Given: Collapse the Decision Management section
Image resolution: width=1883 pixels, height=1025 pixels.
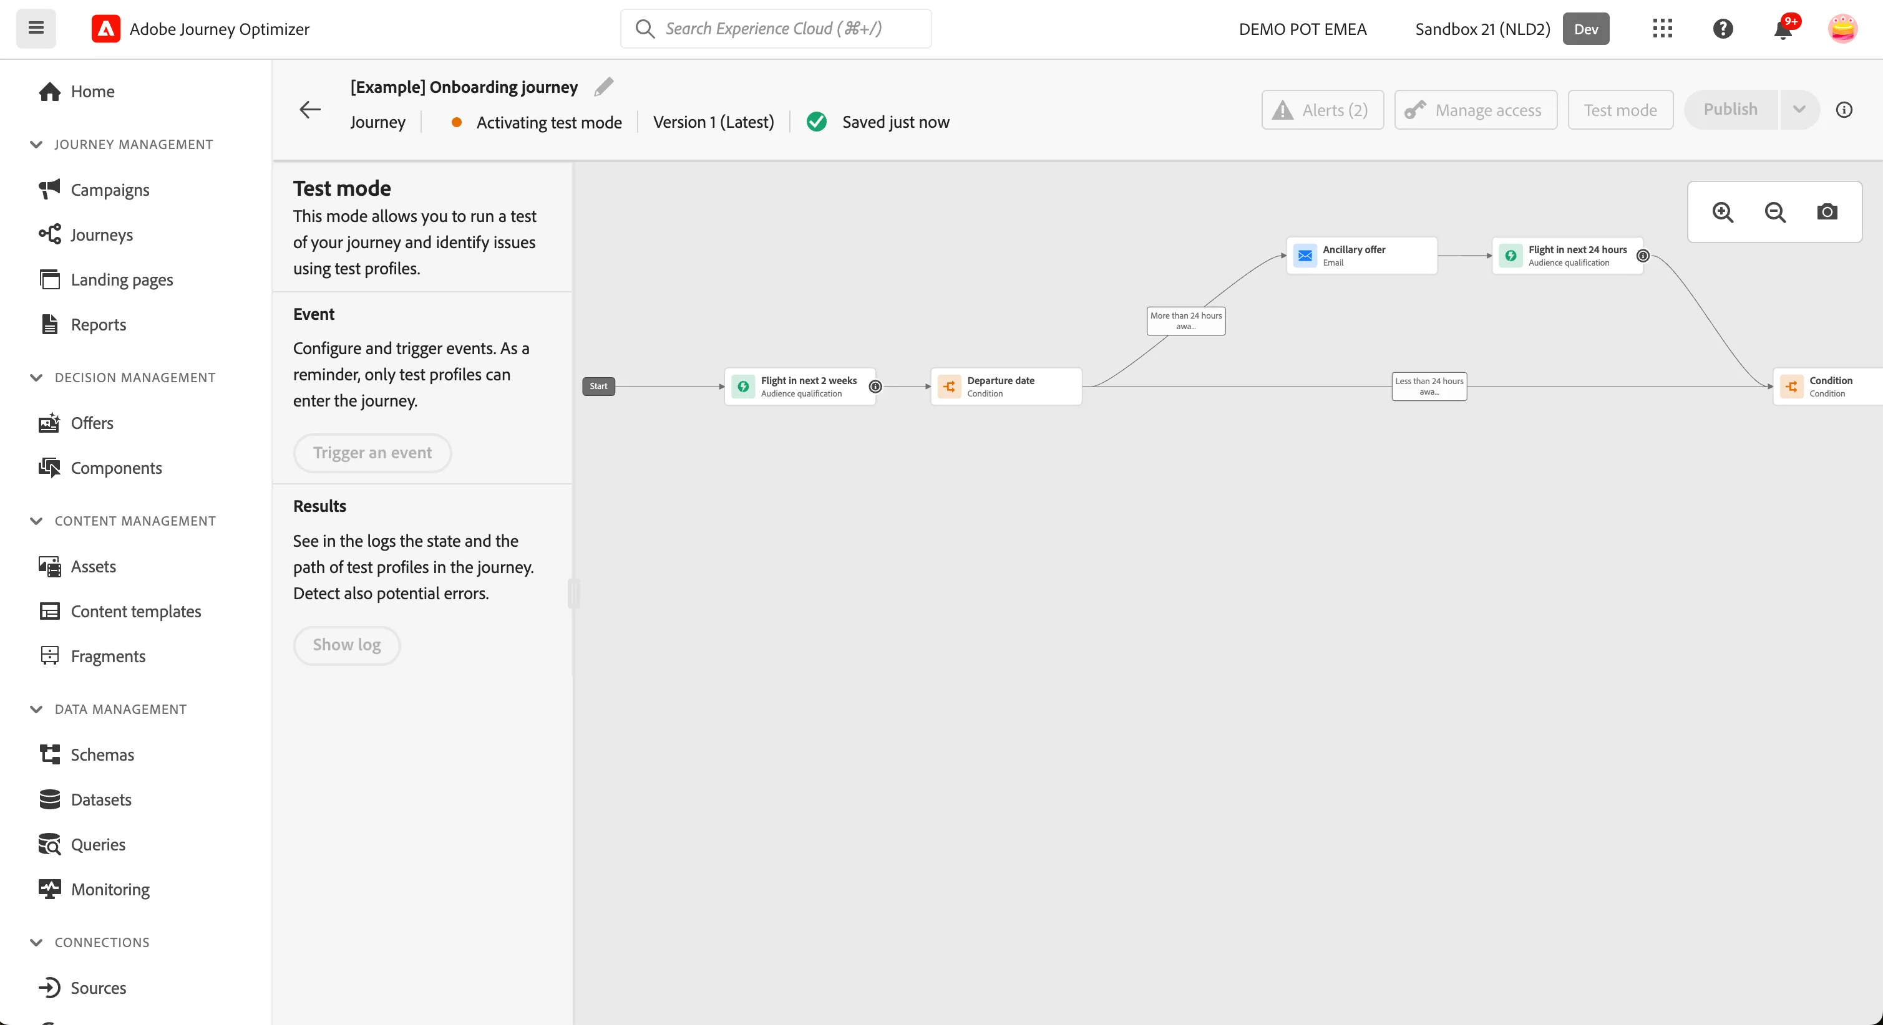Looking at the screenshot, I should (x=36, y=378).
